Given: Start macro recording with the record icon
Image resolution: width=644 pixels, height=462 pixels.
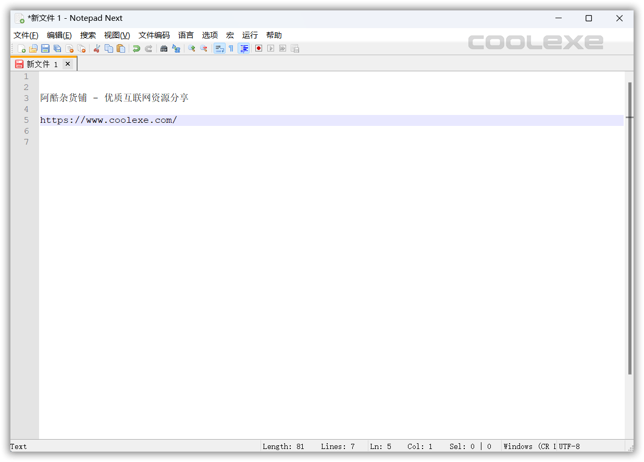Looking at the screenshot, I should (258, 48).
